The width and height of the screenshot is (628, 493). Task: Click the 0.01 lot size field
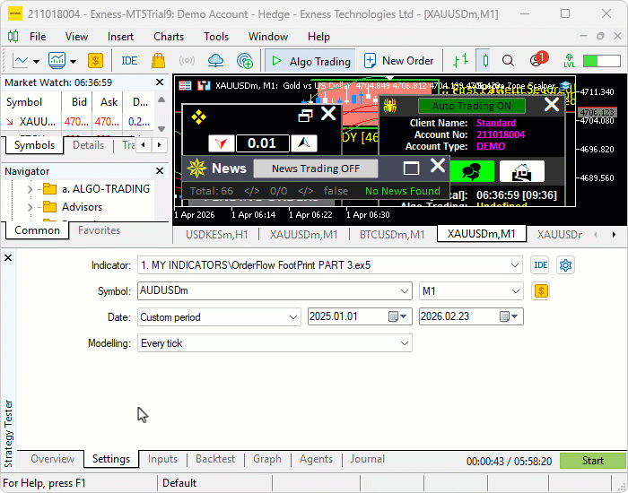click(x=262, y=143)
